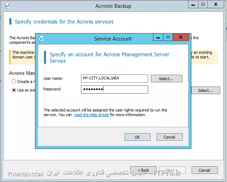The height and width of the screenshot is (182, 227).
Task: Click the Acronis Backup window logo icon
Action: coord(7,6)
